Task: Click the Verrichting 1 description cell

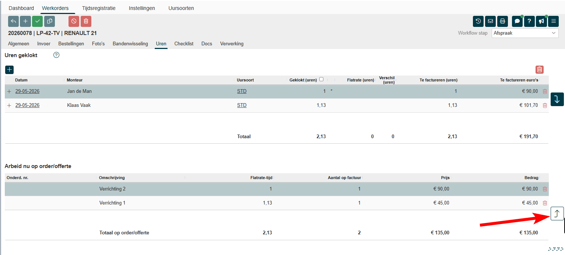Action: [x=112, y=203]
